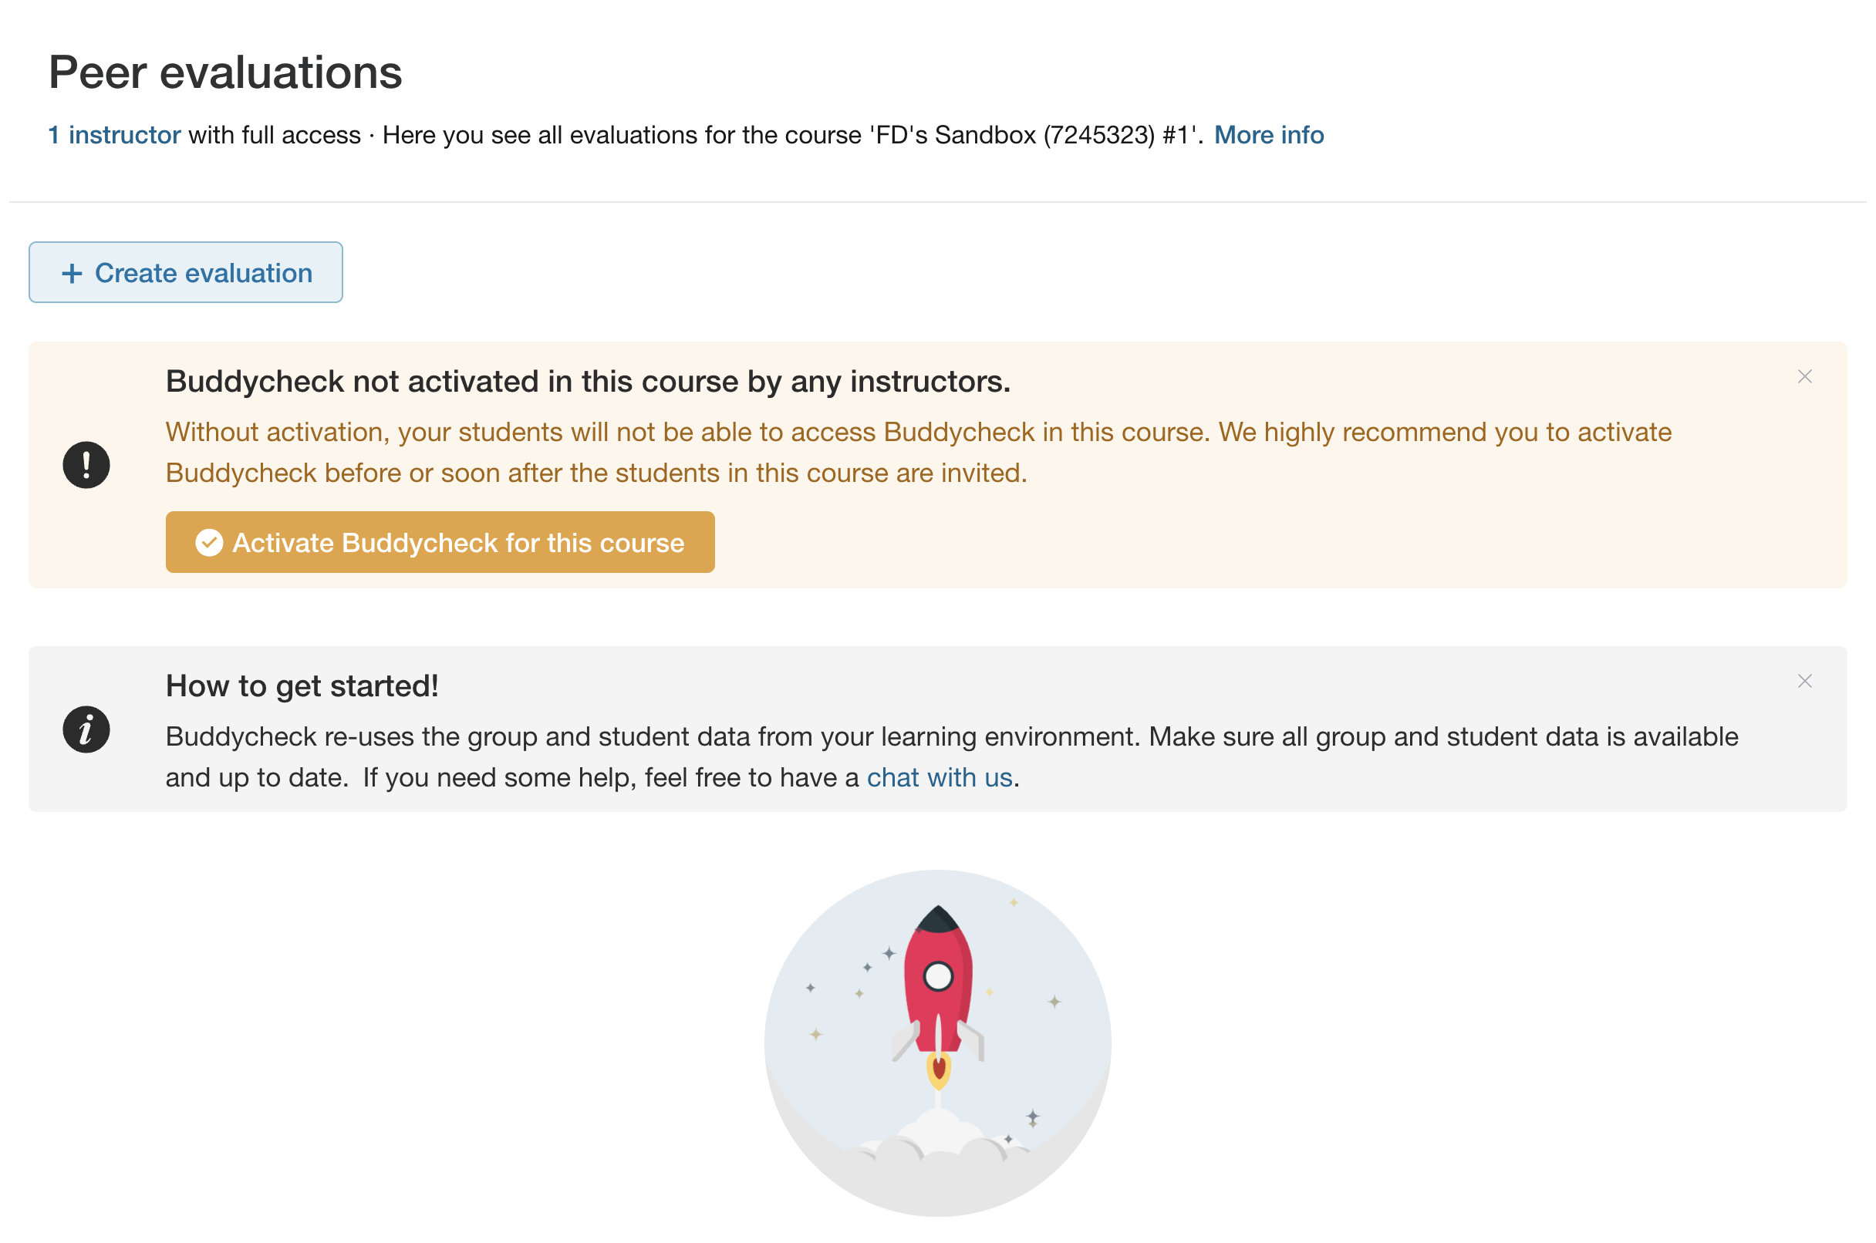Click the 'with full access' text
The width and height of the screenshot is (1876, 1243).
275,135
